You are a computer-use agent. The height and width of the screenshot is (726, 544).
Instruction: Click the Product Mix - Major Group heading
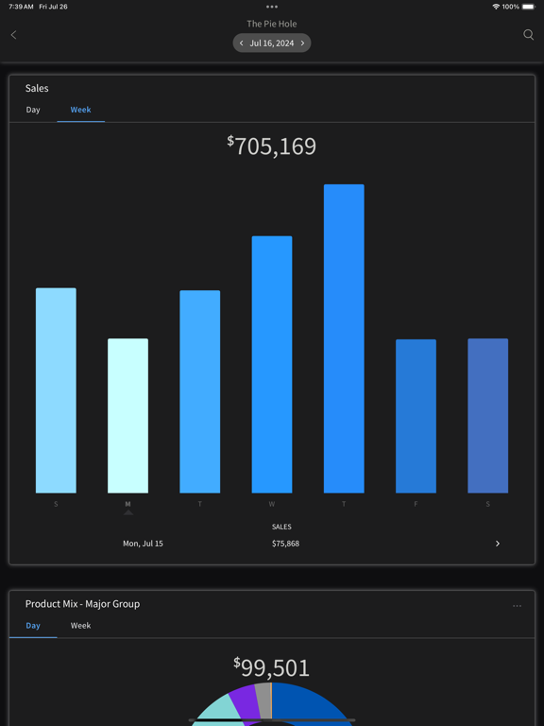tap(82, 604)
